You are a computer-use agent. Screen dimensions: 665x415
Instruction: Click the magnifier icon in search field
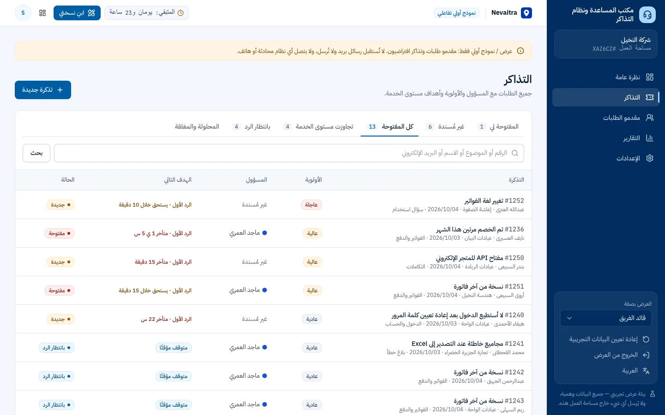pos(515,153)
